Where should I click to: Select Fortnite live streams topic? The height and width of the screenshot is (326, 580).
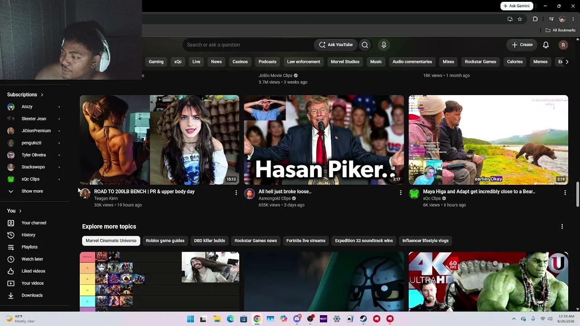(x=306, y=241)
